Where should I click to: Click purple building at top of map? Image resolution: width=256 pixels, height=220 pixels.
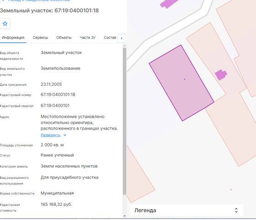pyautogui.click(x=169, y=3)
